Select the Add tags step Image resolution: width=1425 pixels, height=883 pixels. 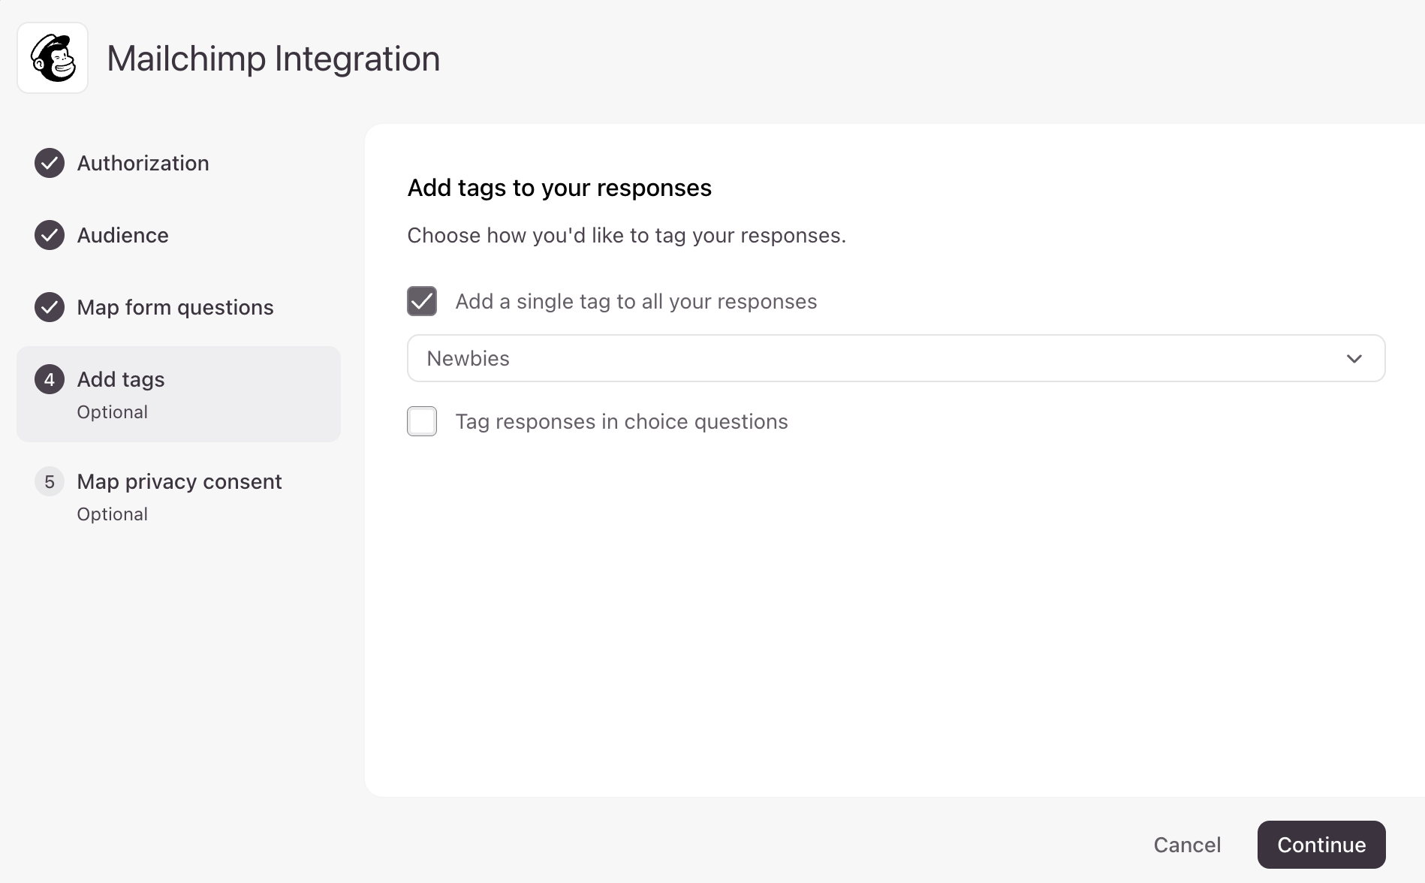coord(179,394)
